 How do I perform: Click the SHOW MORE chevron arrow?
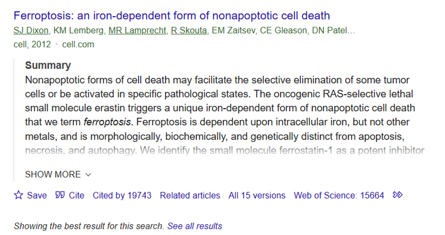[88, 175]
